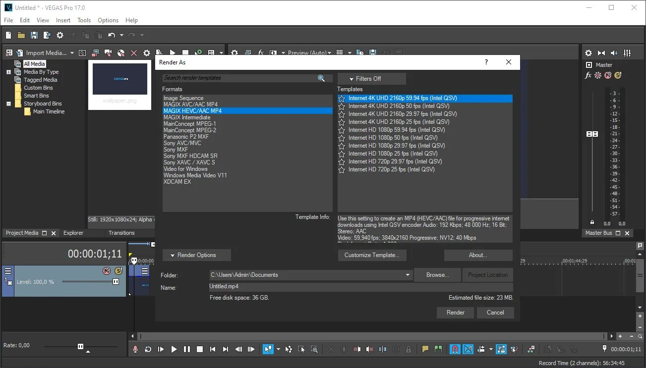Expand the Filters Off dropdown
Screen dimensions: 646x368
pos(372,79)
